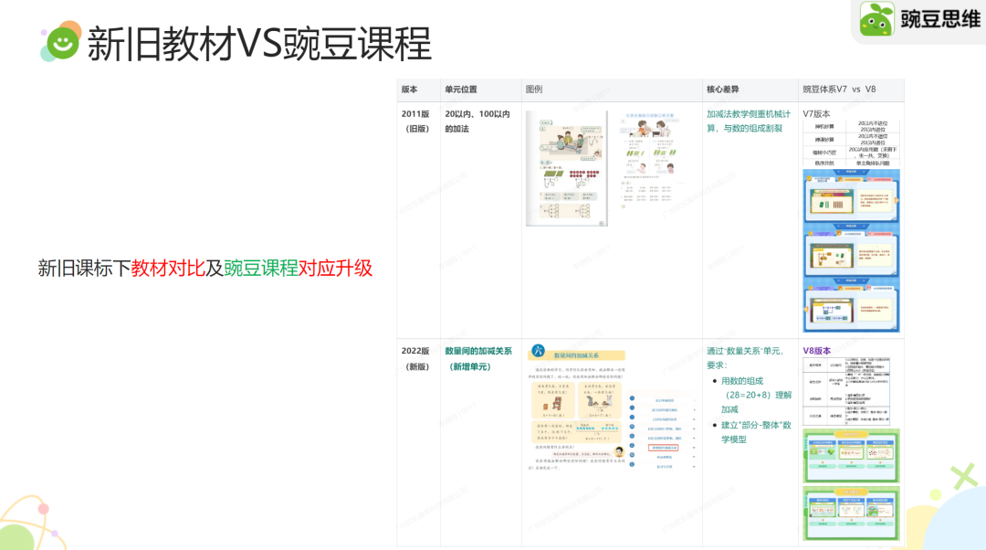Image resolution: width=986 pixels, height=550 pixels.
Task: Click the 单元位置 column header
Action: (461, 90)
